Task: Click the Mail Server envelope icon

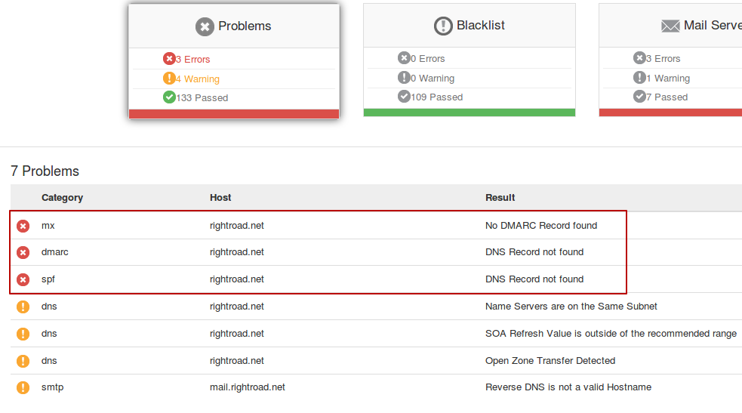Action: pos(670,26)
